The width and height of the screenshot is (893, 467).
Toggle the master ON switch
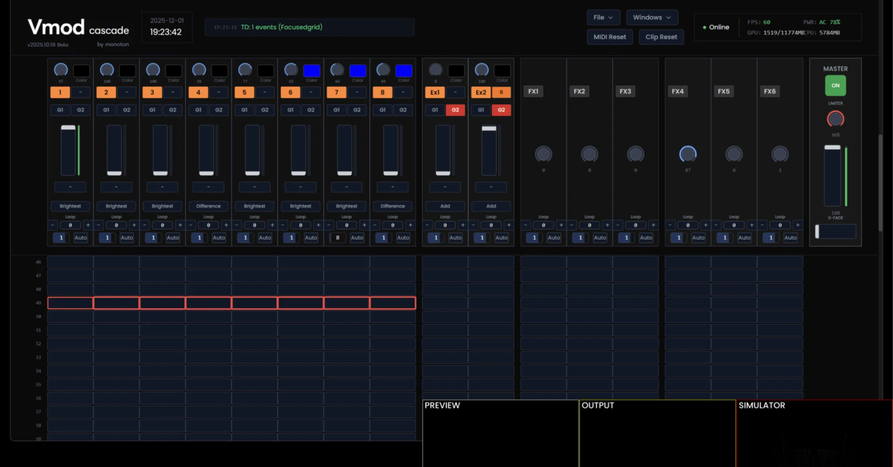[x=835, y=86]
